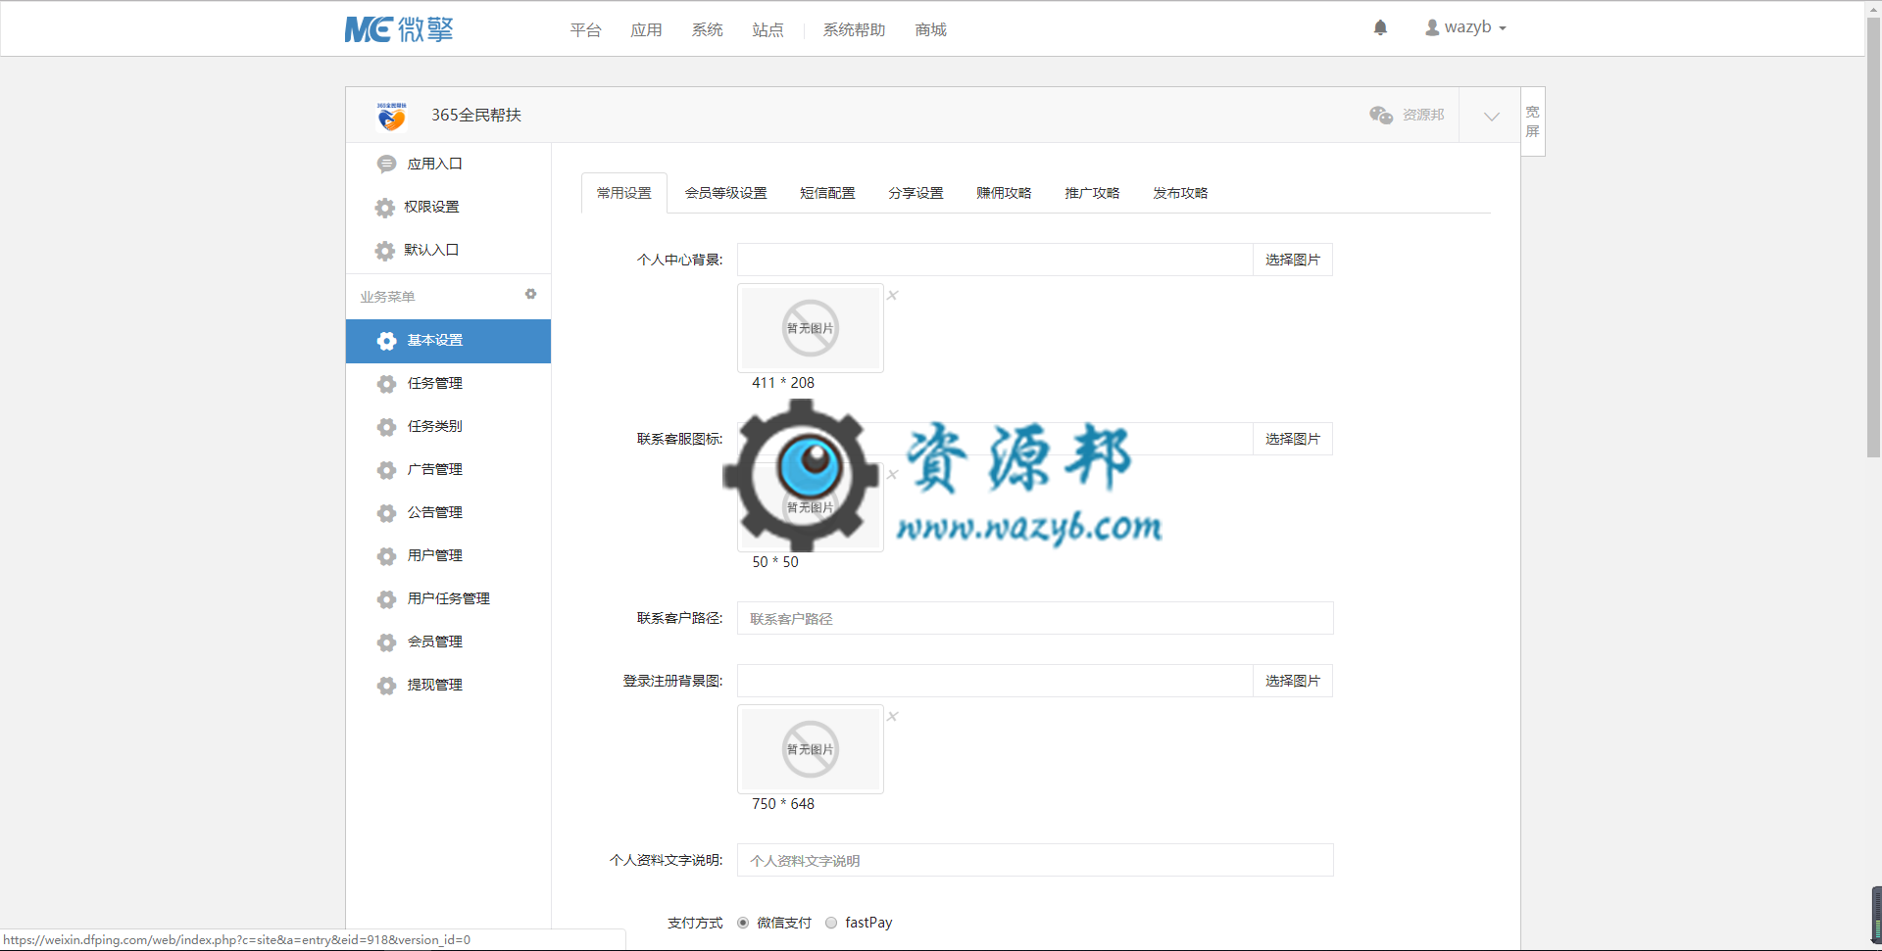Open the 商城 top menu
Viewport: 1882px width, 951px height.
click(x=930, y=29)
